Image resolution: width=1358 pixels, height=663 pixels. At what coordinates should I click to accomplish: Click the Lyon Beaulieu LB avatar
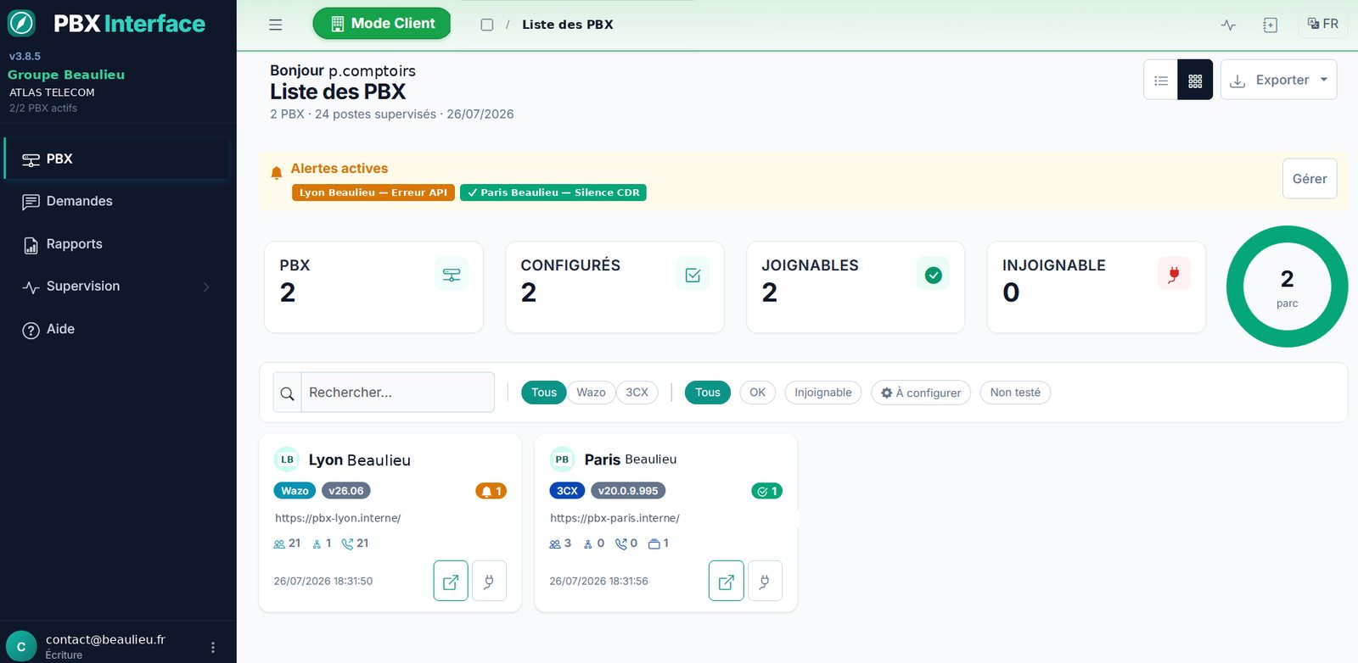point(287,460)
